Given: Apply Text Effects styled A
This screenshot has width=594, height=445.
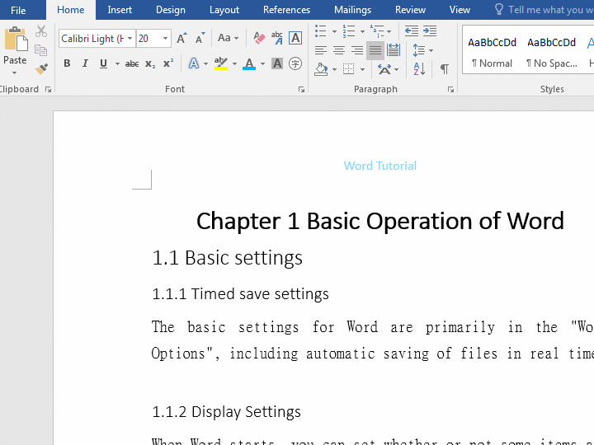Looking at the screenshot, I should [194, 63].
